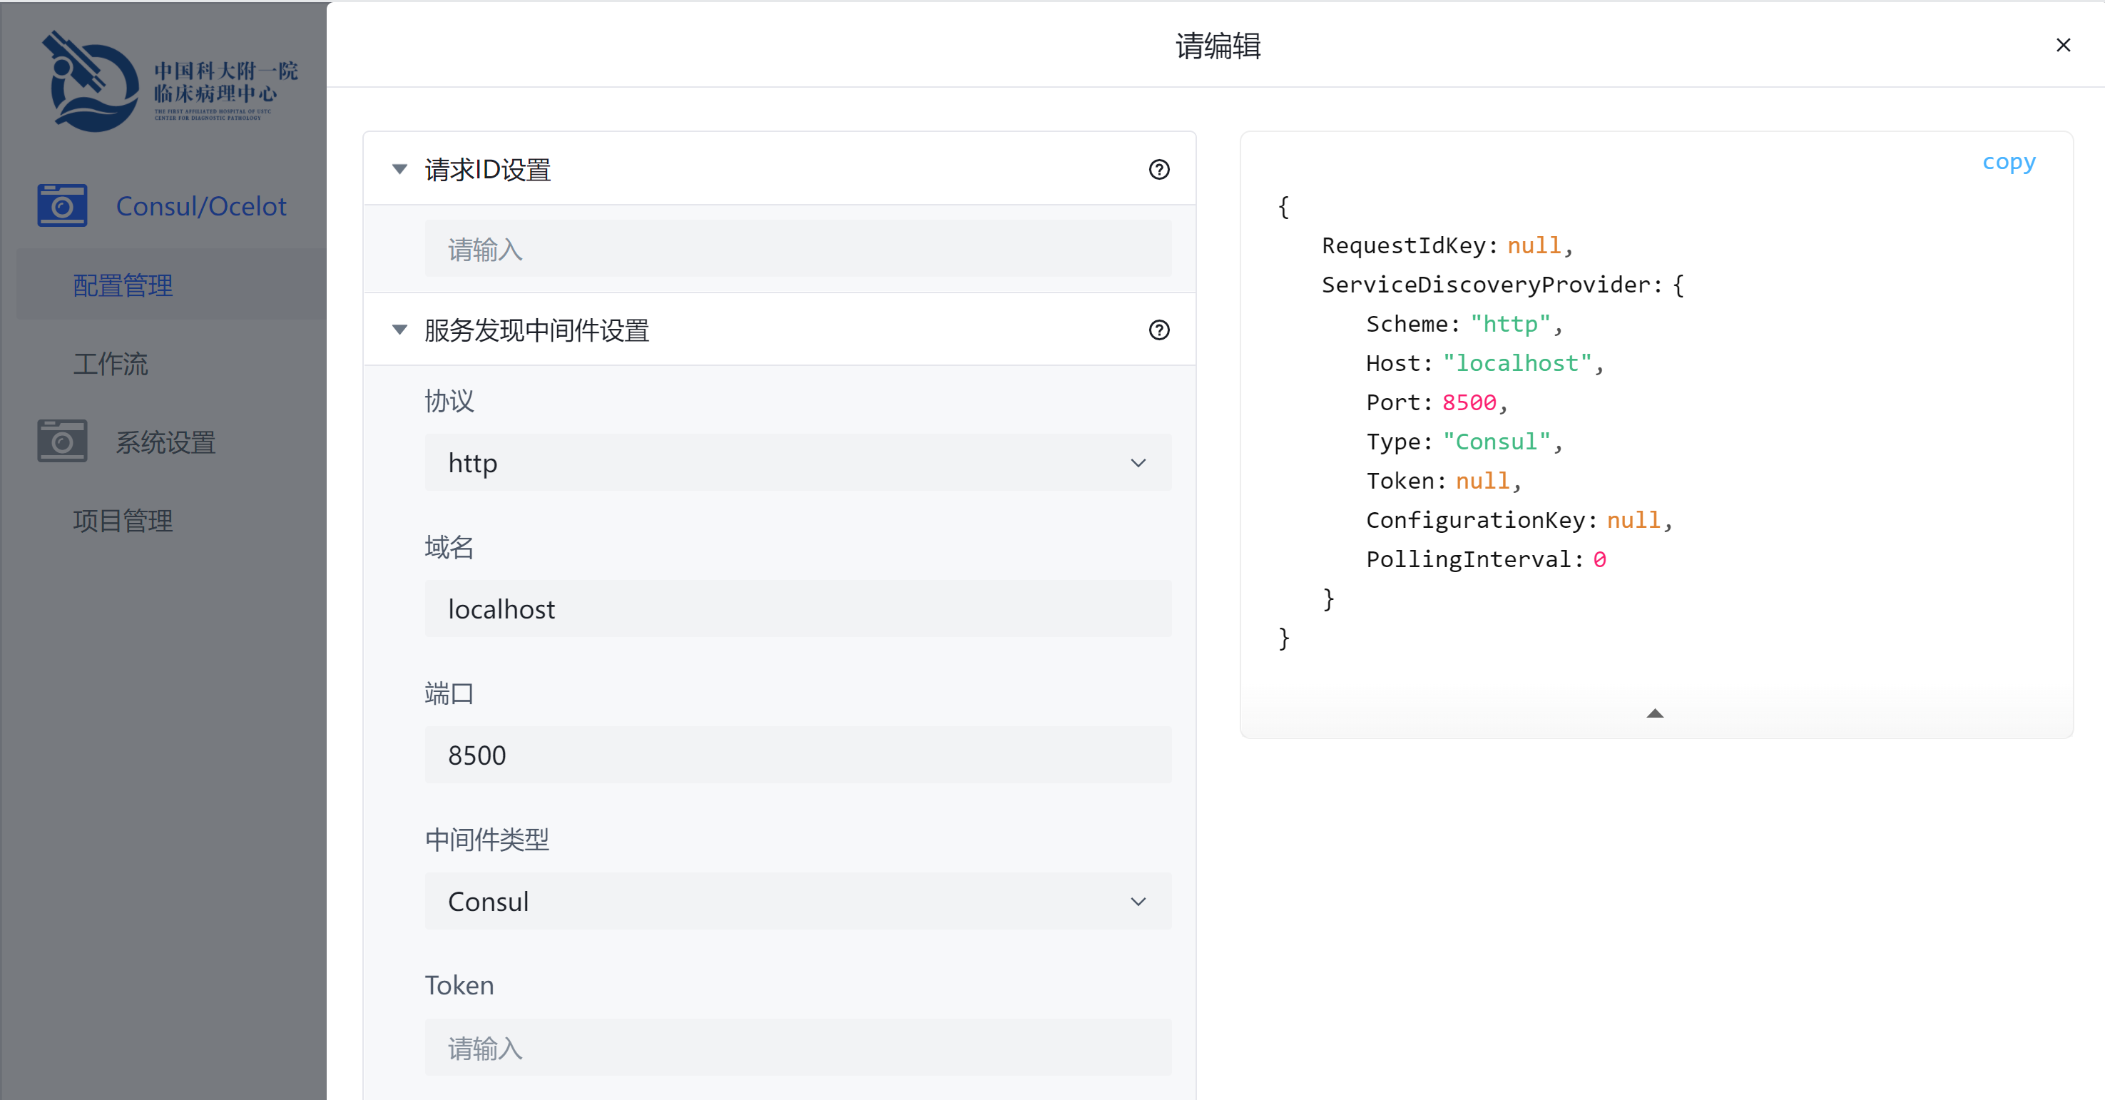2105x1100 pixels.
Task: Click the Token field label
Action: 459,986
